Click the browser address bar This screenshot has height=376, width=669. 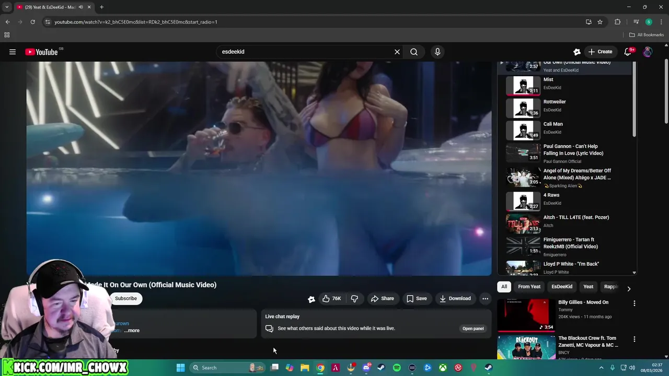pos(314,22)
